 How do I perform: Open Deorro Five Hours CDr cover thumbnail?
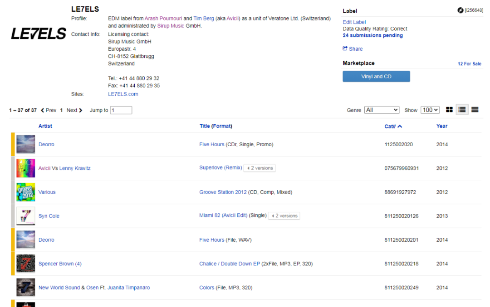coord(25,144)
